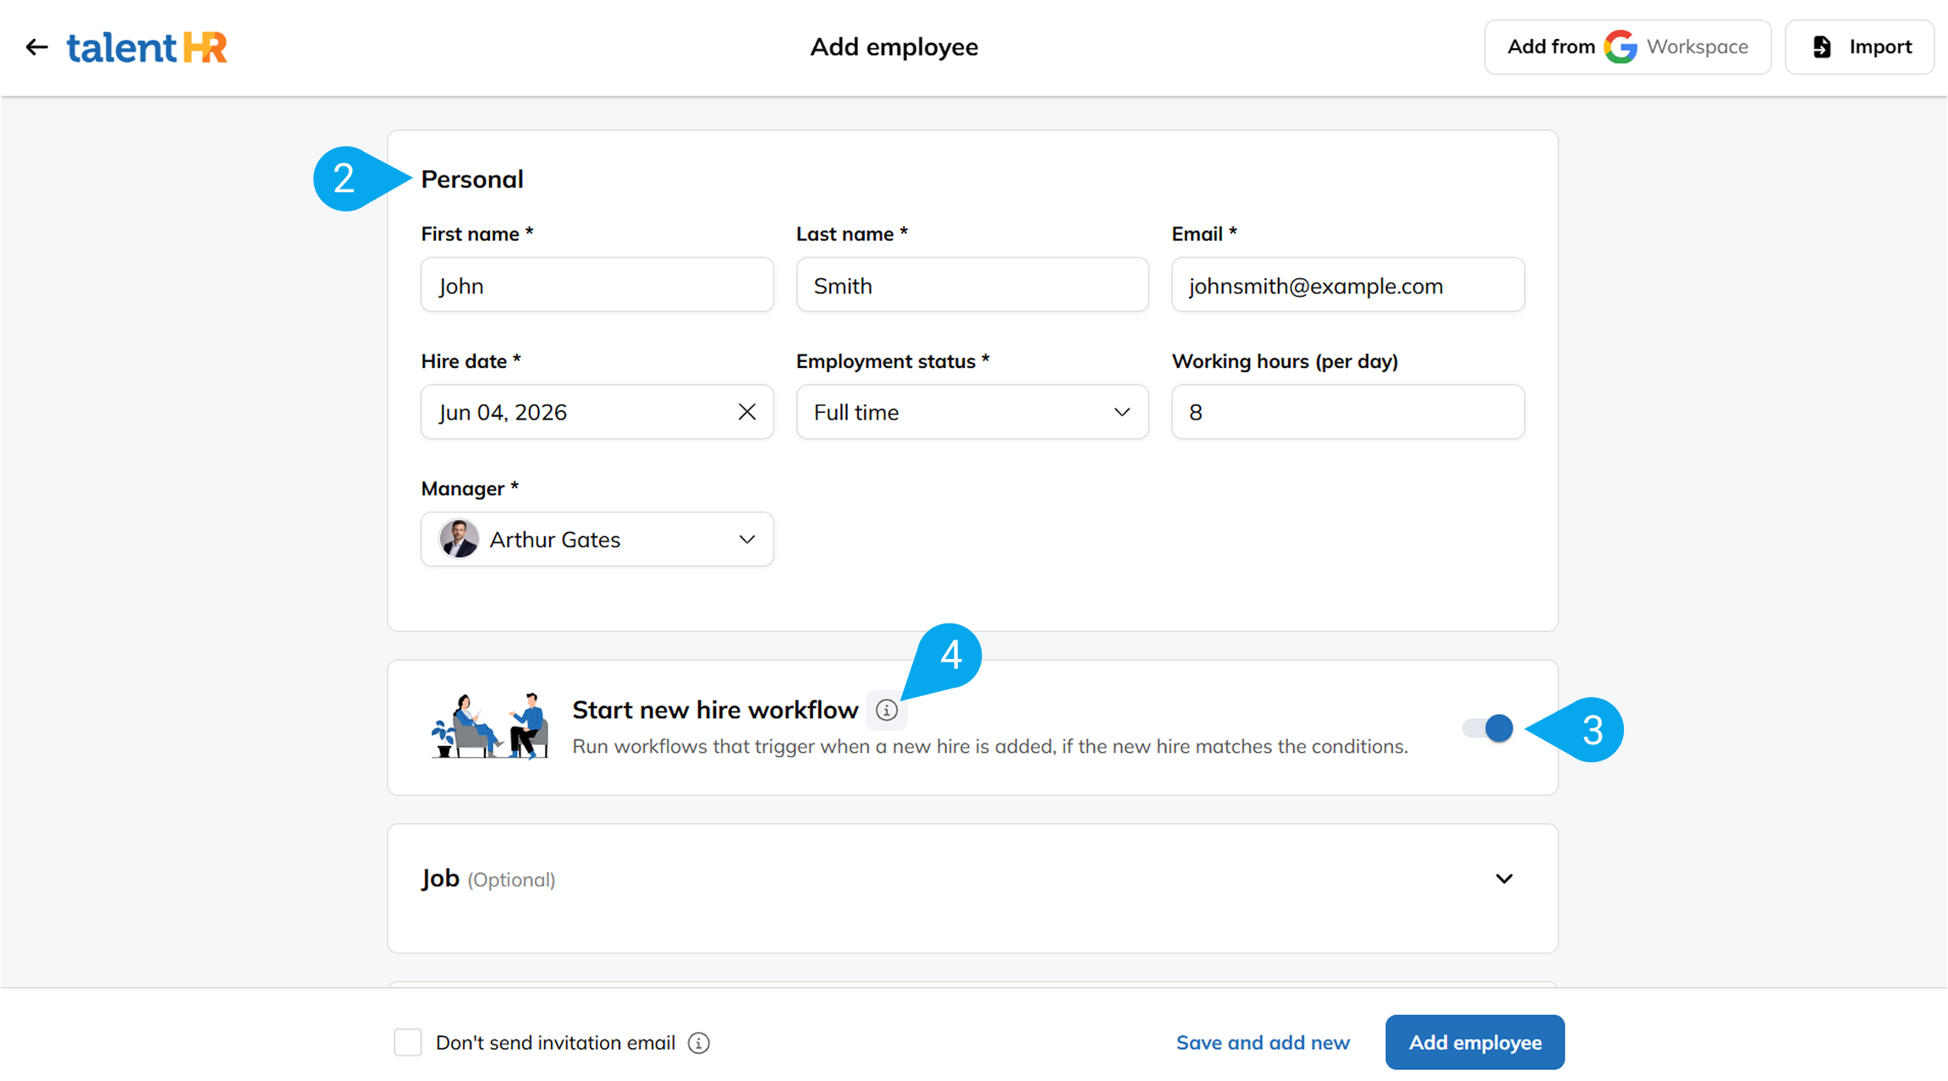Open info icon beside Don't send invitation email

coord(699,1043)
